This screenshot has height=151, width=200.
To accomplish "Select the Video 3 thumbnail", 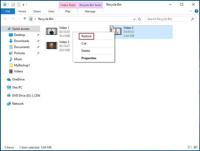I will coord(52,46).
